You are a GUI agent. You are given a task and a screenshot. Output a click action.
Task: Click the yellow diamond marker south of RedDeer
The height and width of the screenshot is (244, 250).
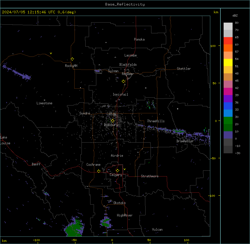(x=124, y=81)
